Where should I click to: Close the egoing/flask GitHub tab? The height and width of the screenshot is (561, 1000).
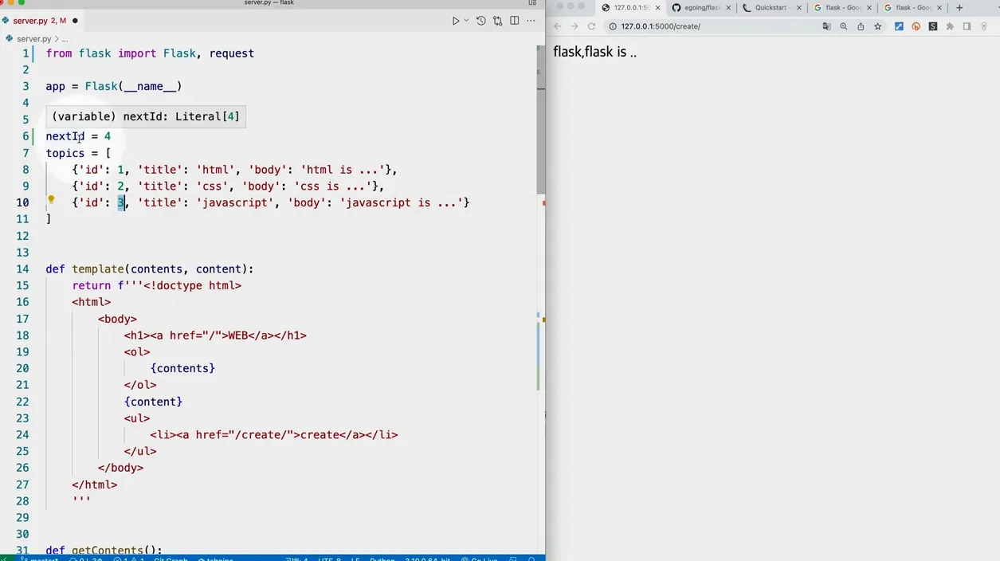[728, 8]
